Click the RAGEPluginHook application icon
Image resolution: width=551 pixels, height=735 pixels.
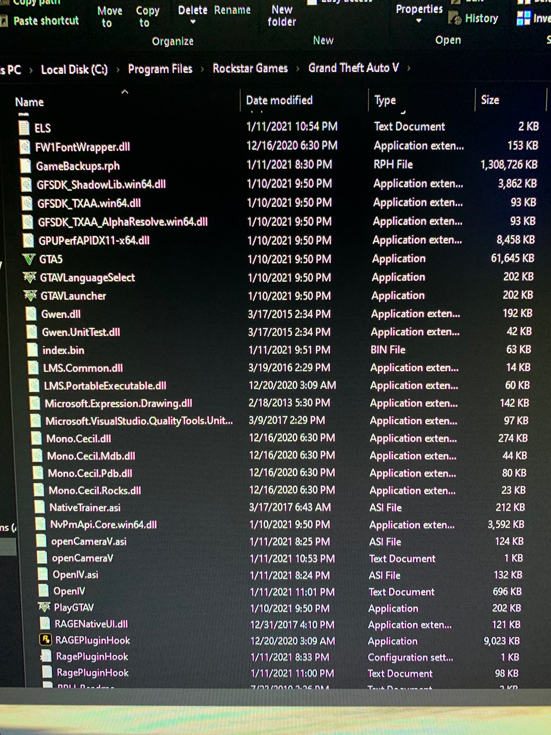[x=45, y=640]
